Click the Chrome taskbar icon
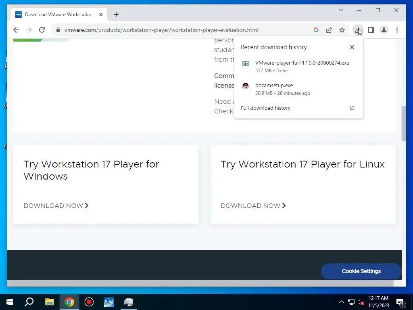413x310 pixels. click(x=69, y=302)
